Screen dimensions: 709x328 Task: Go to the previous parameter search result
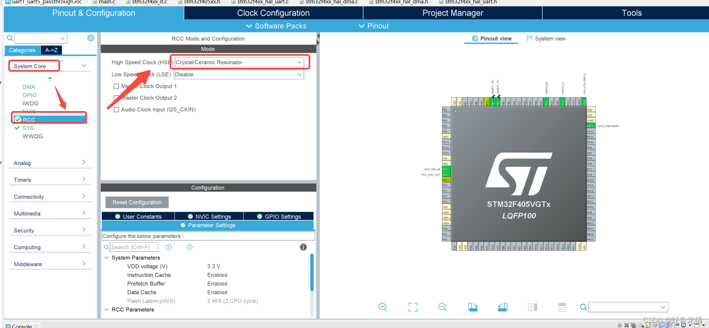pos(169,247)
